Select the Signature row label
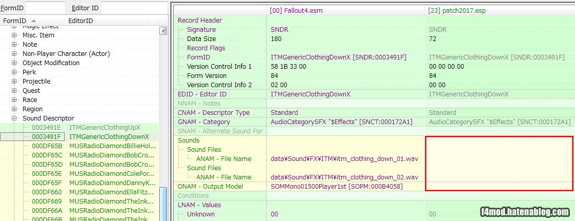 [x=201, y=30]
